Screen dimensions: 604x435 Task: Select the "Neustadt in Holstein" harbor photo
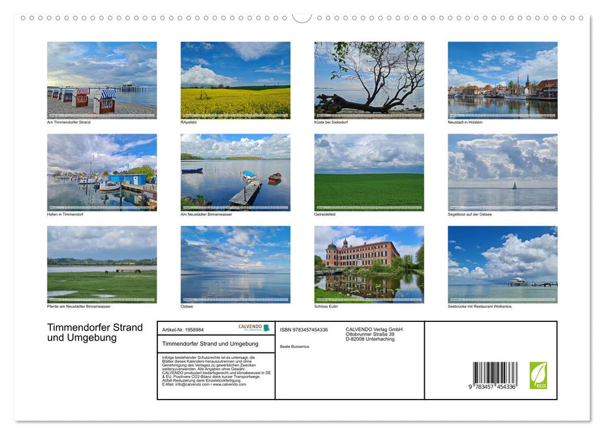coord(502,80)
